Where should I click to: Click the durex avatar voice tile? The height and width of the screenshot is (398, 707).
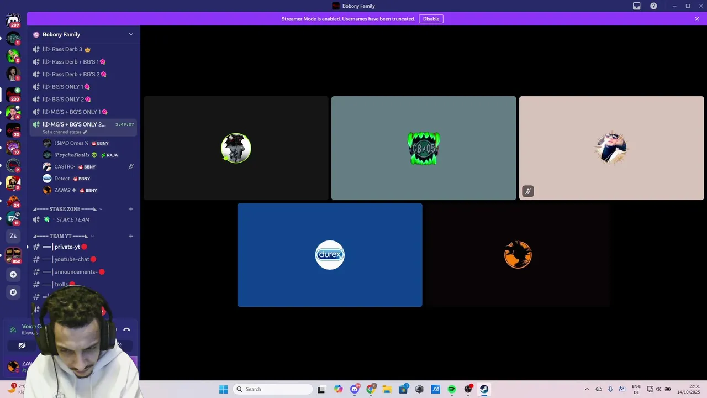pyautogui.click(x=330, y=255)
